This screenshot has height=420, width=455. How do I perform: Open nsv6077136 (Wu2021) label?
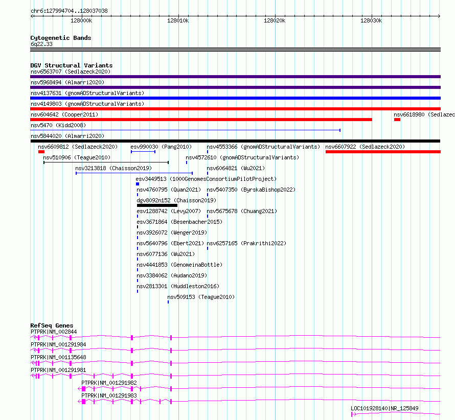point(166,254)
